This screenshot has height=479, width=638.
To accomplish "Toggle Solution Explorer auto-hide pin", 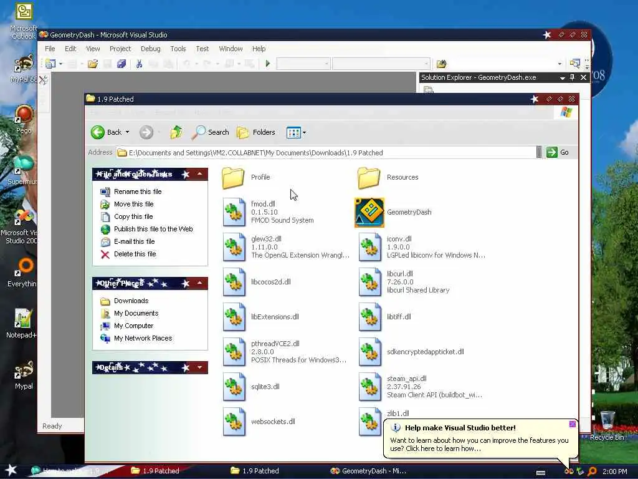I will 573,77.
